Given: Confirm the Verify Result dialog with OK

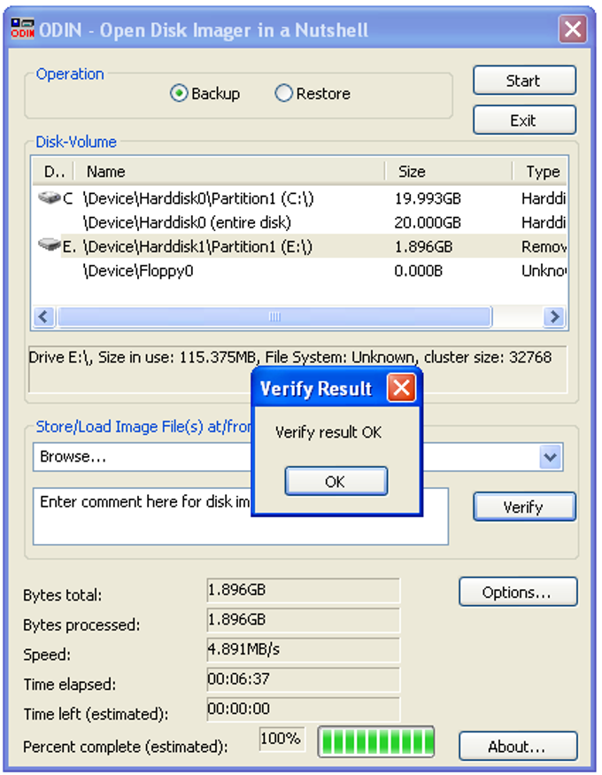Looking at the screenshot, I should [336, 481].
